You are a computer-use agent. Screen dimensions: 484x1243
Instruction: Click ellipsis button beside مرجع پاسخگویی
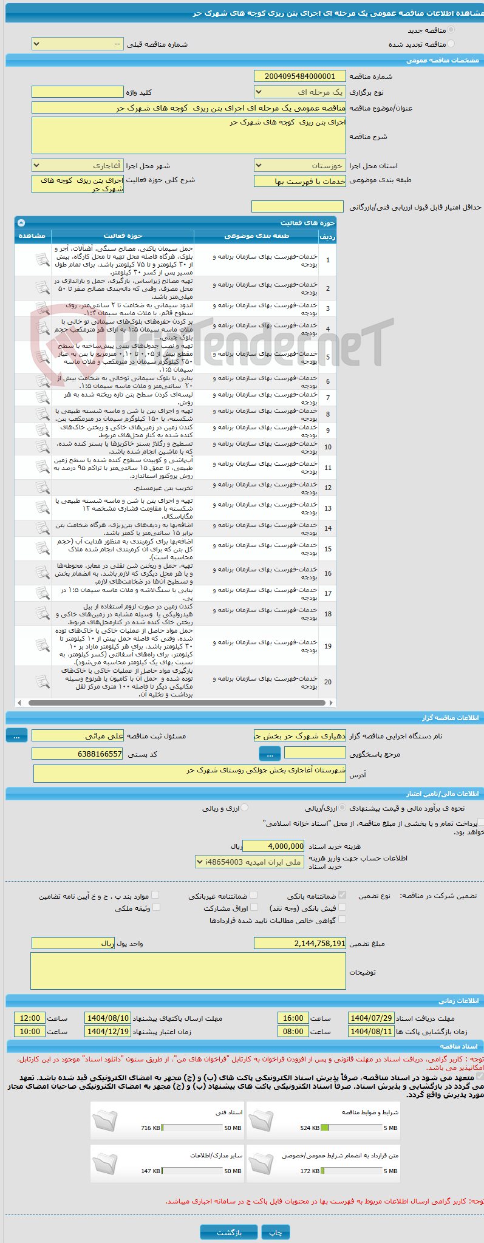click(x=270, y=754)
